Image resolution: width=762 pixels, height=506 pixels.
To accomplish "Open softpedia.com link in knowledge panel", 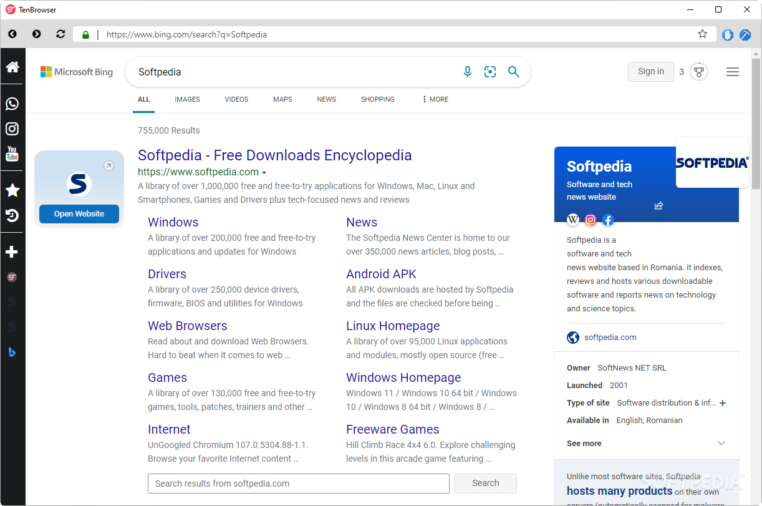I will click(610, 338).
